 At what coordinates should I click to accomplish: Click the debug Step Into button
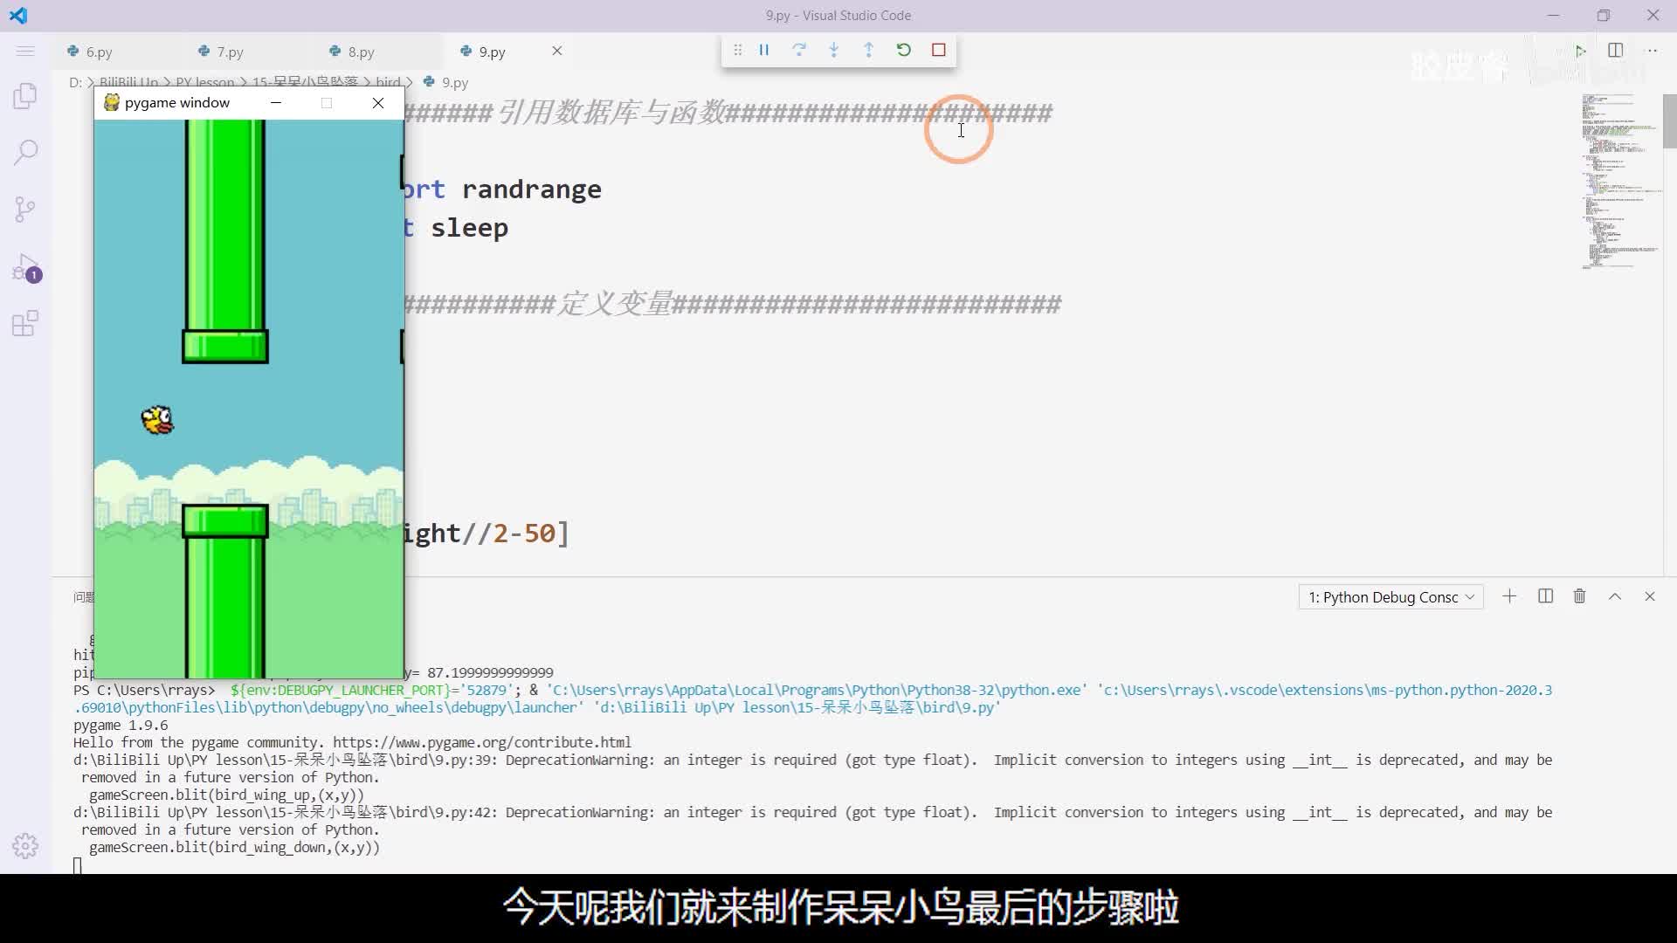coord(834,51)
